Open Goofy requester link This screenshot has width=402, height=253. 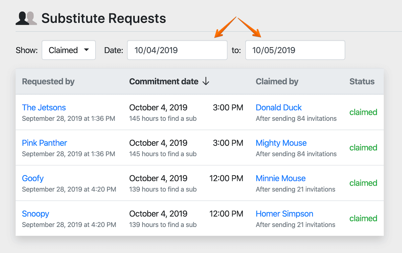(33, 178)
